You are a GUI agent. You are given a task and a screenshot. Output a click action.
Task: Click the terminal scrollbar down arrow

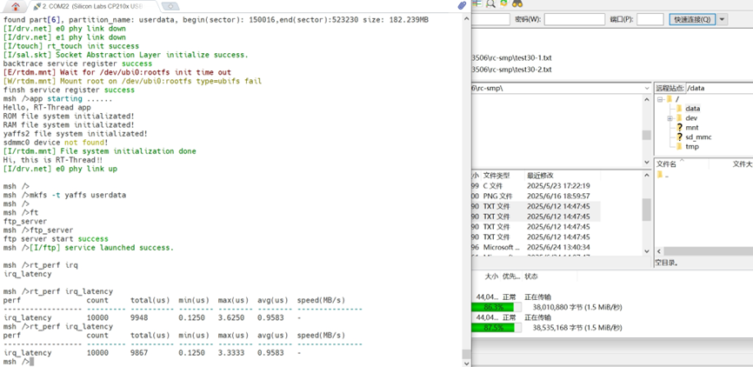tap(465, 363)
